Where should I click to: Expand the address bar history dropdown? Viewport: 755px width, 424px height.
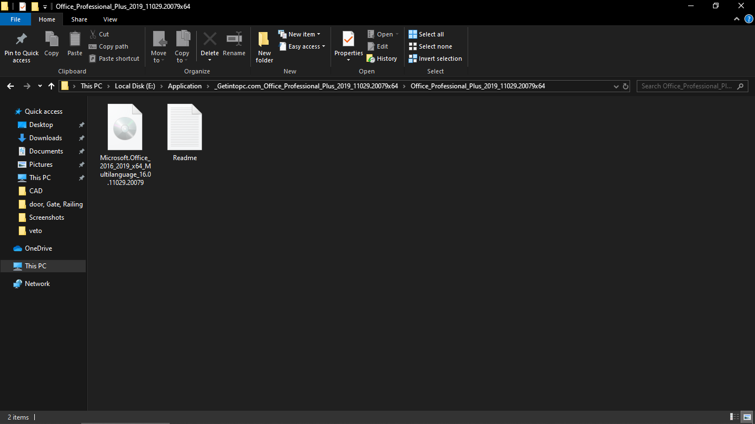pyautogui.click(x=616, y=86)
